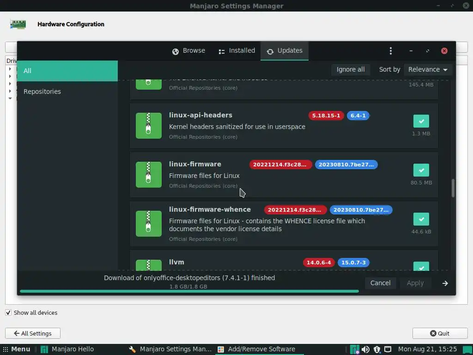The image size is (473, 355).
Task: Expand second device tree arrow in Settings Manager
Action: click(x=10, y=76)
